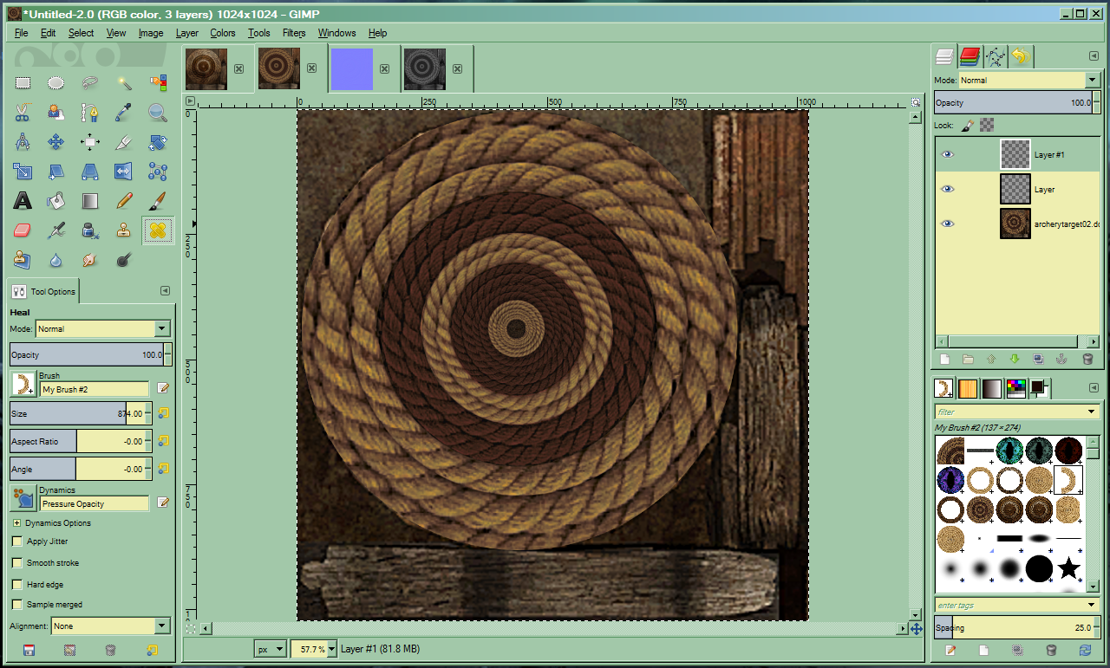The image size is (1110, 668).
Task: Select the Rectangle Select tool
Action: (x=23, y=82)
